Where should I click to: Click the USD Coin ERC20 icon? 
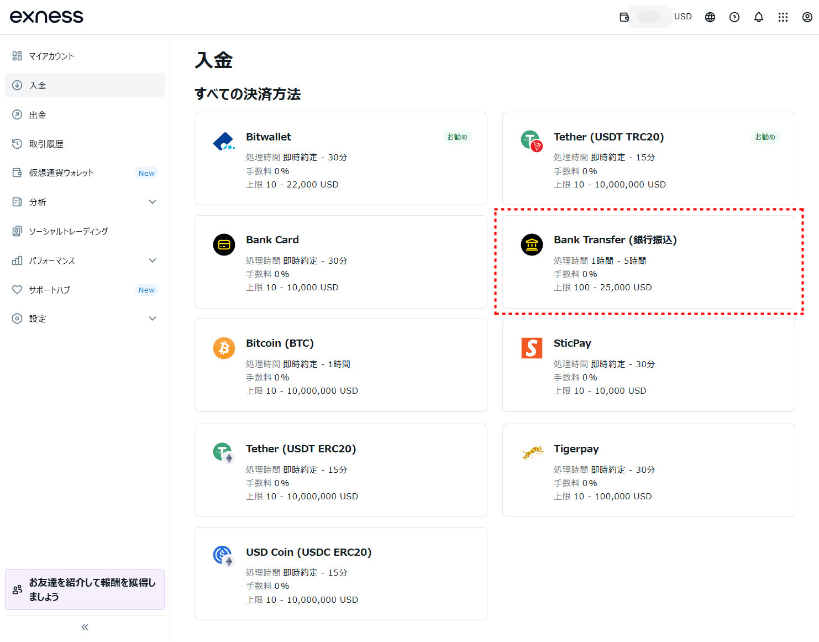[x=224, y=556]
